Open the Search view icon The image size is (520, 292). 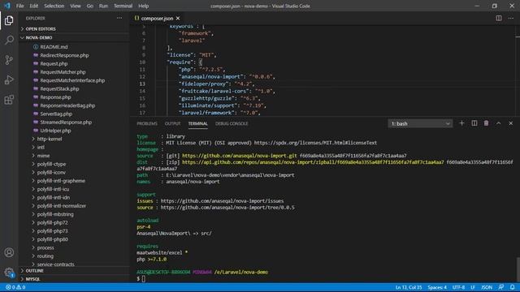pos(9,40)
